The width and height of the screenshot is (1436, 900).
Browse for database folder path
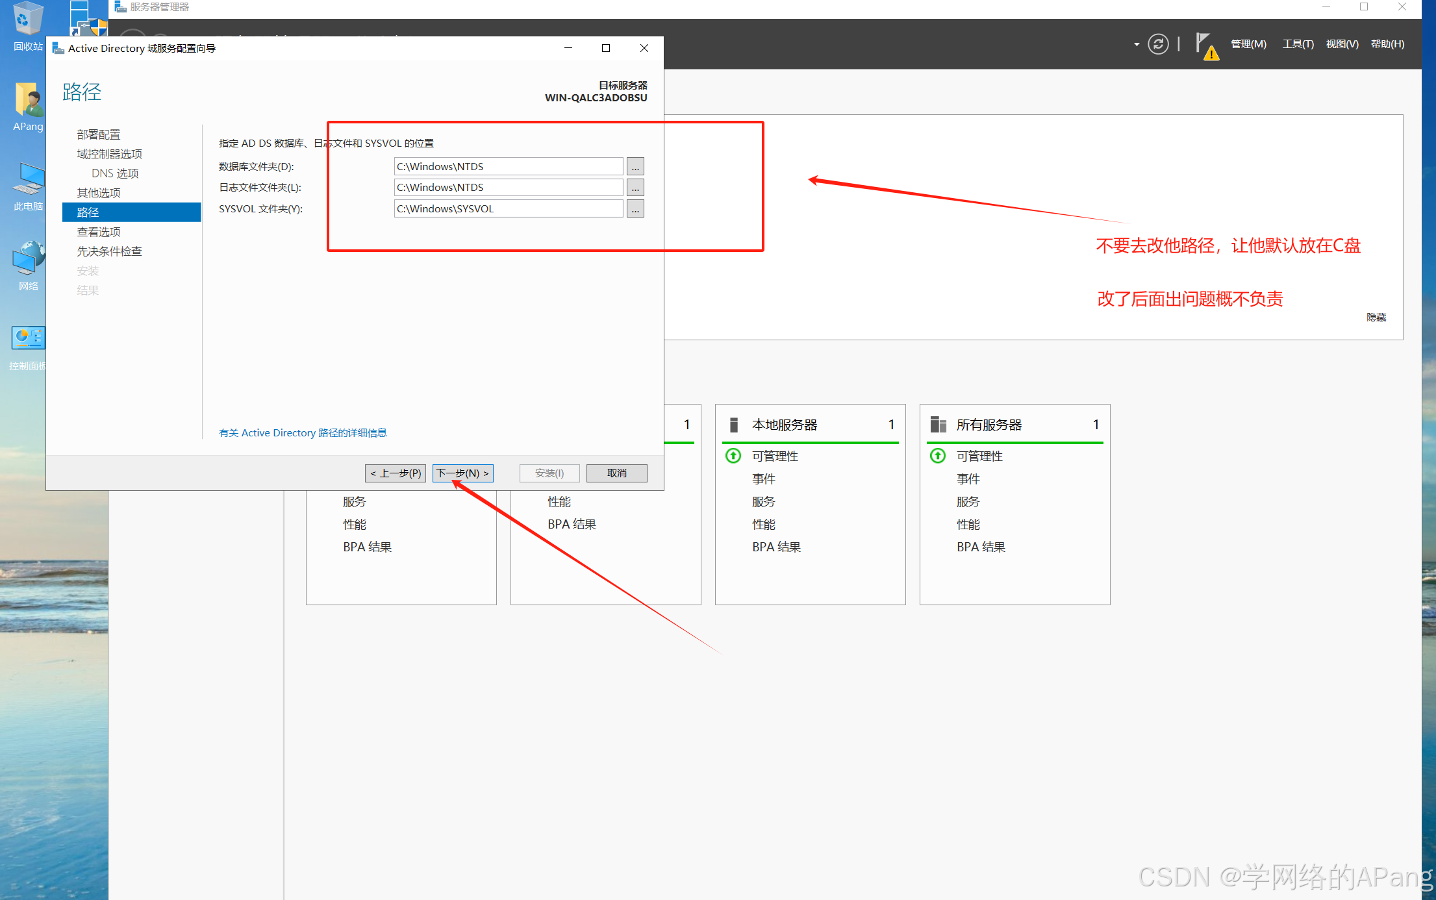(635, 167)
